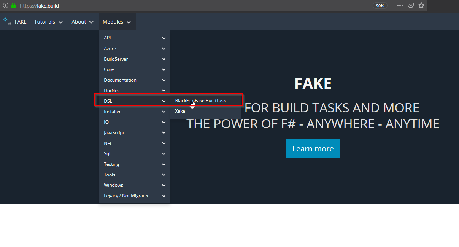
Task: Click the FAKE logo icon
Action: [x=7, y=22]
